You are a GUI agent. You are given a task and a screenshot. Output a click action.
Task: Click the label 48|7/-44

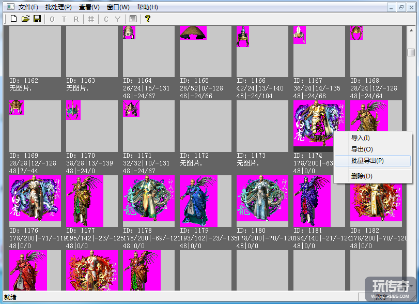24,171
